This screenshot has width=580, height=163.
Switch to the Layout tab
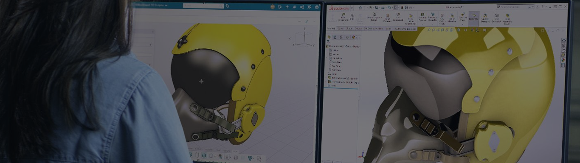coord(341,28)
